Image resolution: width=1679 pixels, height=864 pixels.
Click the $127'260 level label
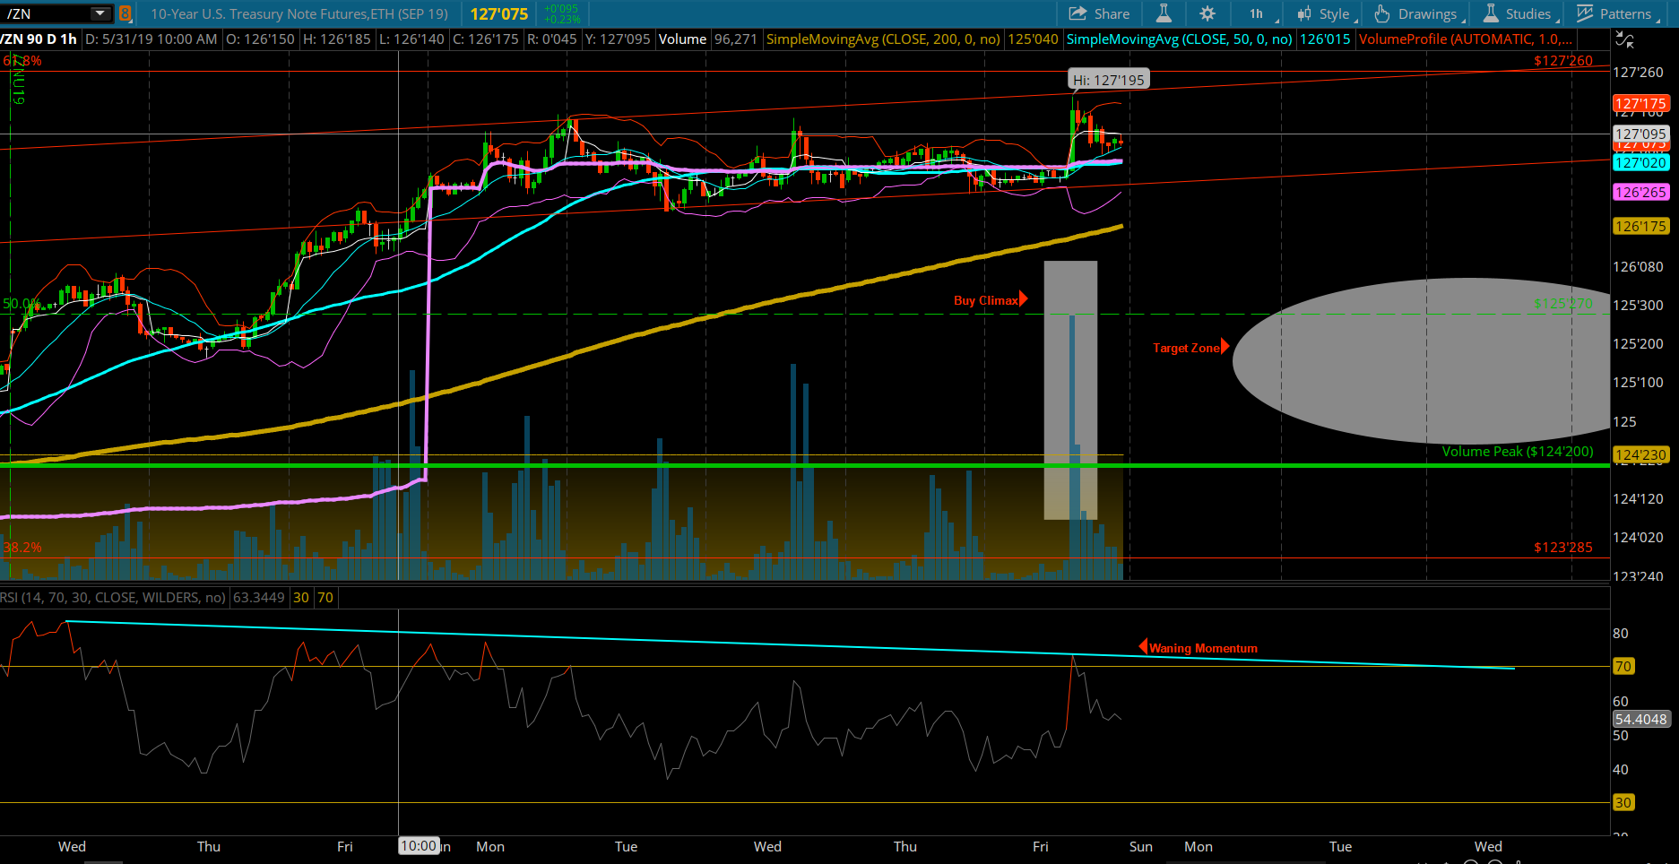tap(1563, 60)
